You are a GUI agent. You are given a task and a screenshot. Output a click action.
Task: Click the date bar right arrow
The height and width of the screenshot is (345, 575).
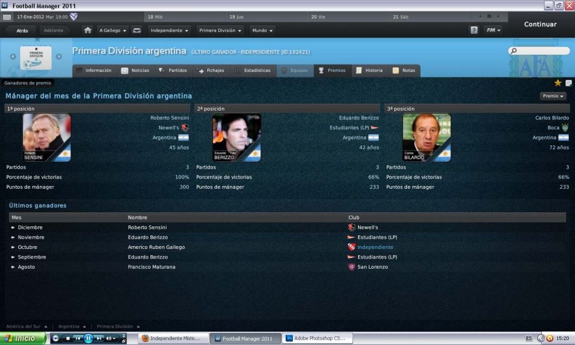click(498, 16)
